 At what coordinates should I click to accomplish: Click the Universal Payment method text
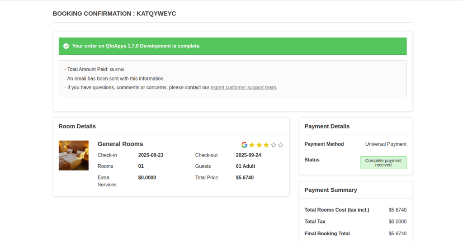[x=386, y=144]
